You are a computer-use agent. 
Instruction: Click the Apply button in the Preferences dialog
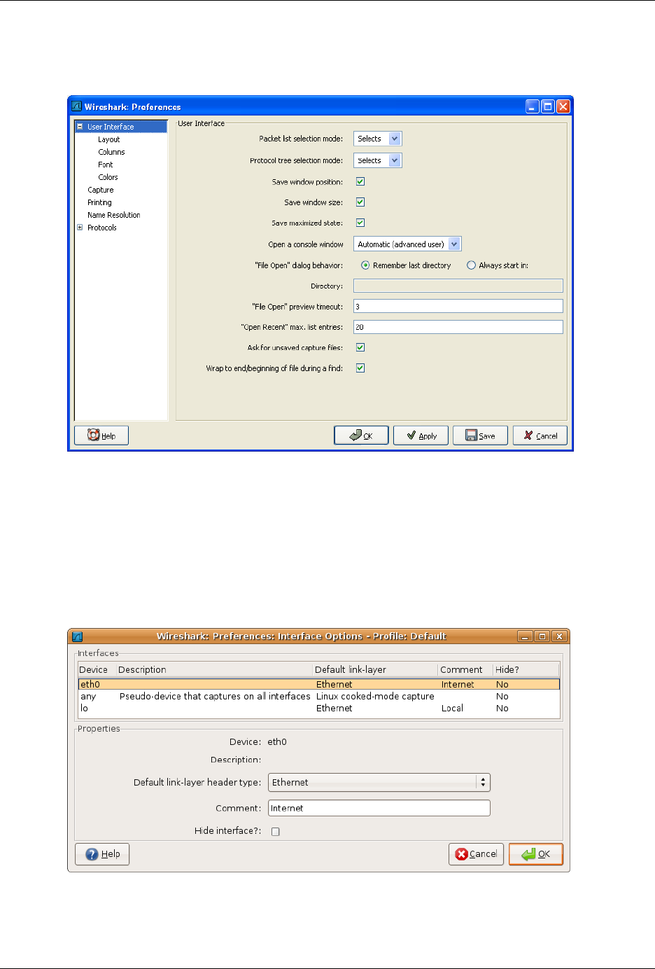(421, 435)
